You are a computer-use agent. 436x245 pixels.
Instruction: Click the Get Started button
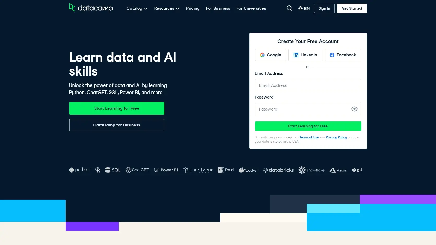352,8
